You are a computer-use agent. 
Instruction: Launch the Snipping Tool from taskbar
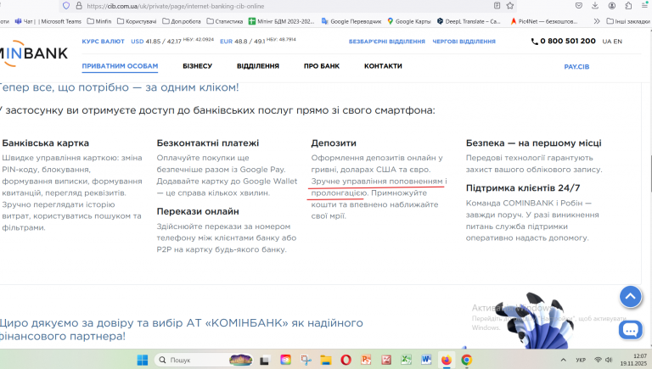pos(306,360)
